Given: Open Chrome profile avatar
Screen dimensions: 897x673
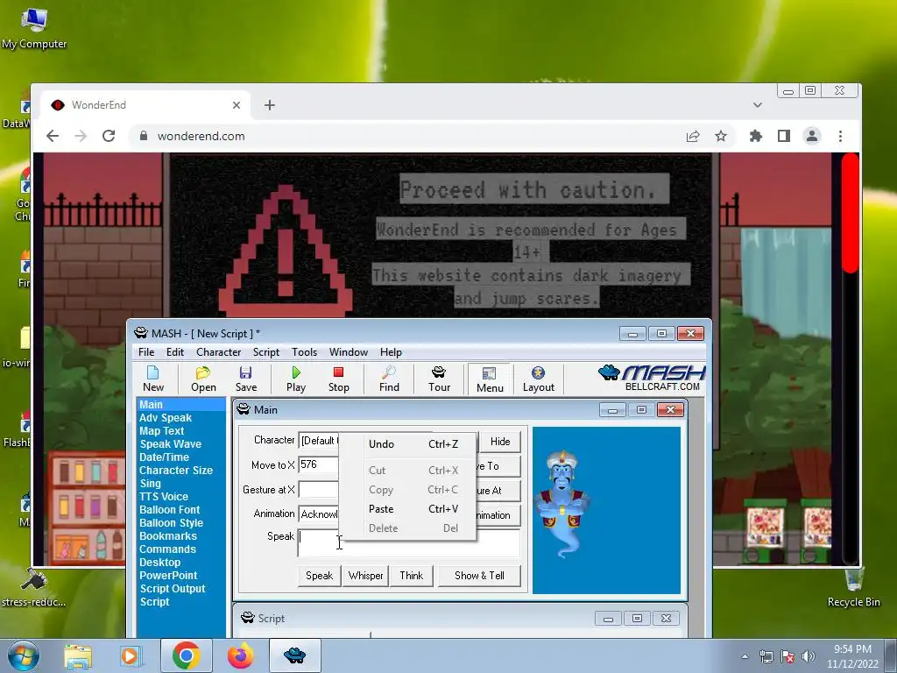Looking at the screenshot, I should coord(812,136).
